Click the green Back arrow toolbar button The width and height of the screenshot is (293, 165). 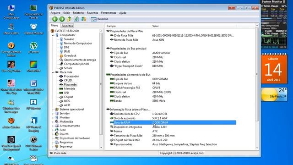(x=55, y=19)
